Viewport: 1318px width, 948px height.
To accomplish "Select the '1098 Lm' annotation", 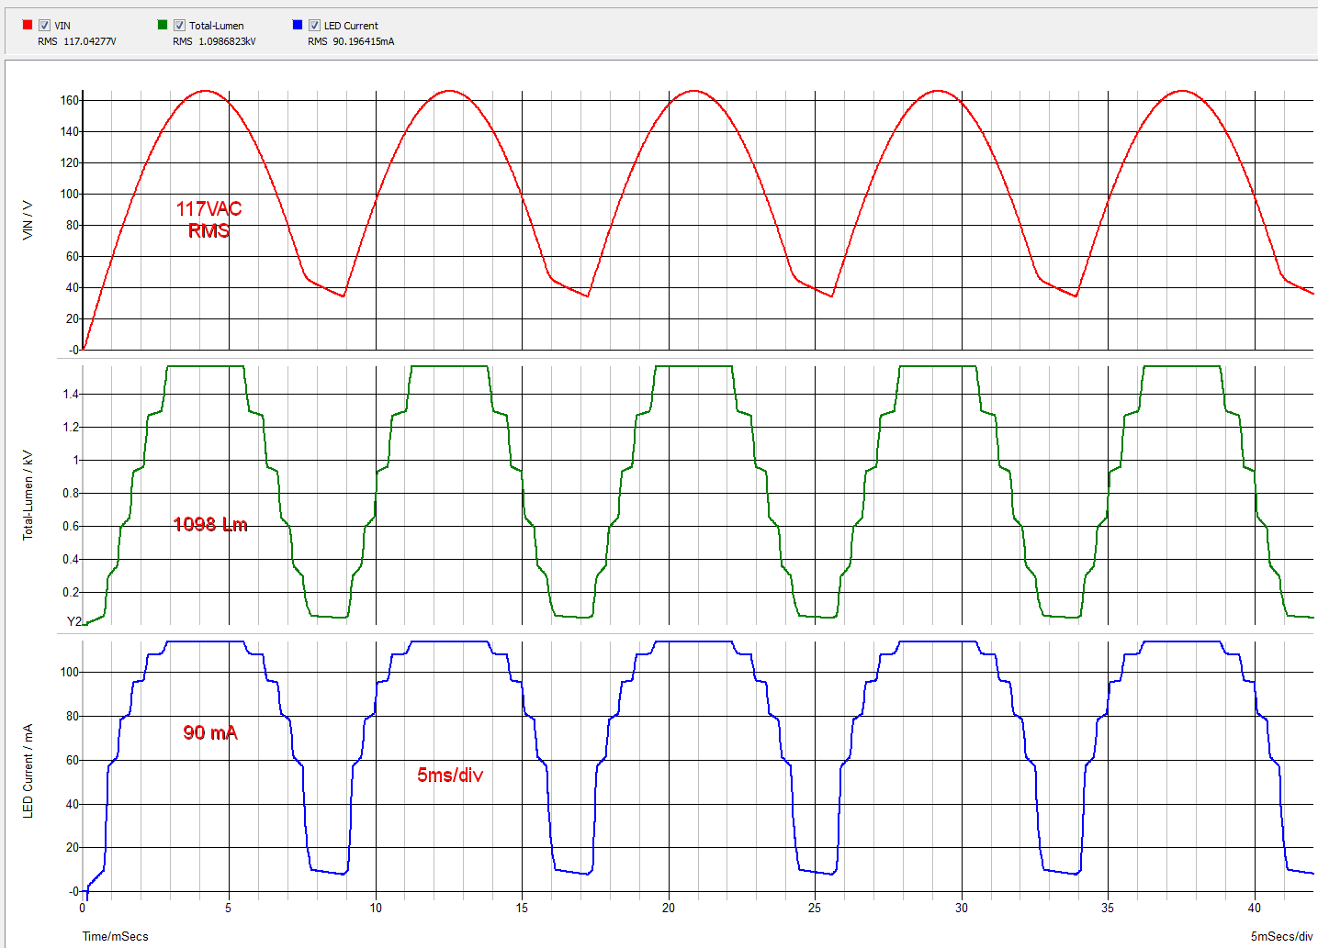I will point(210,524).
